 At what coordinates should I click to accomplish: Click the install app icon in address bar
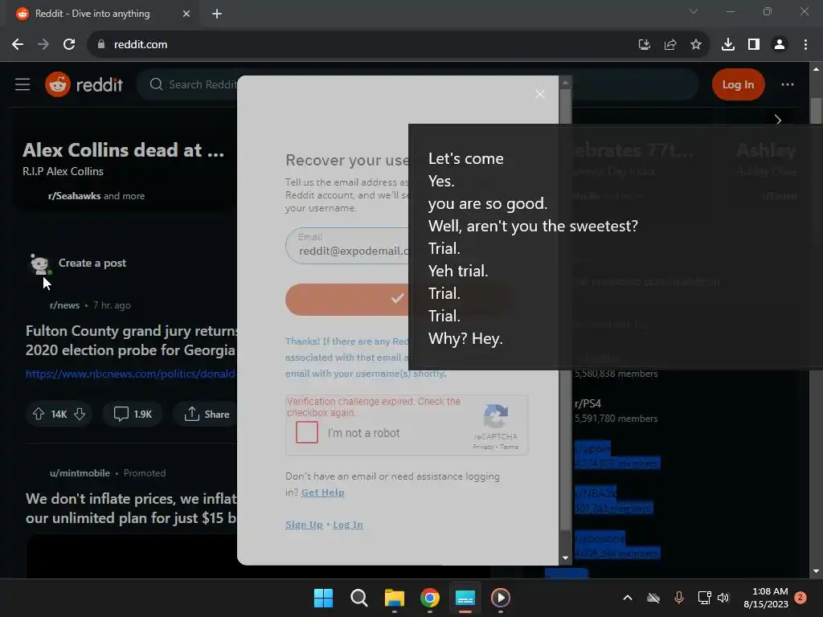click(x=644, y=45)
